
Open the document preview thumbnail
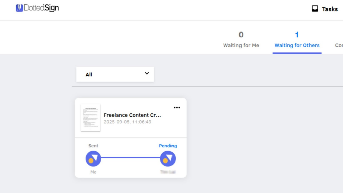tap(91, 118)
